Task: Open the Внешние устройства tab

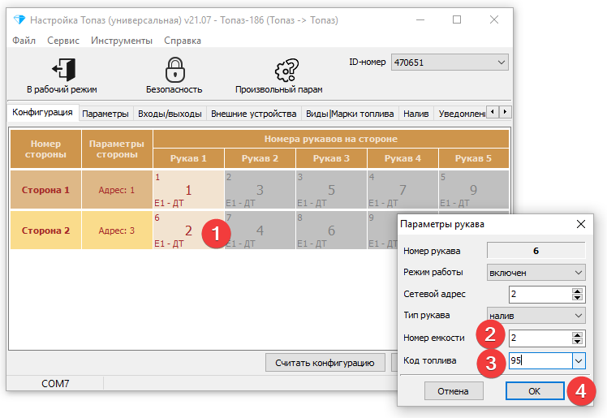Action: click(253, 114)
